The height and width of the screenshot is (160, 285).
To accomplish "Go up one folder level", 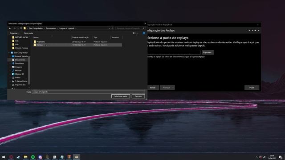I will point(21,28).
